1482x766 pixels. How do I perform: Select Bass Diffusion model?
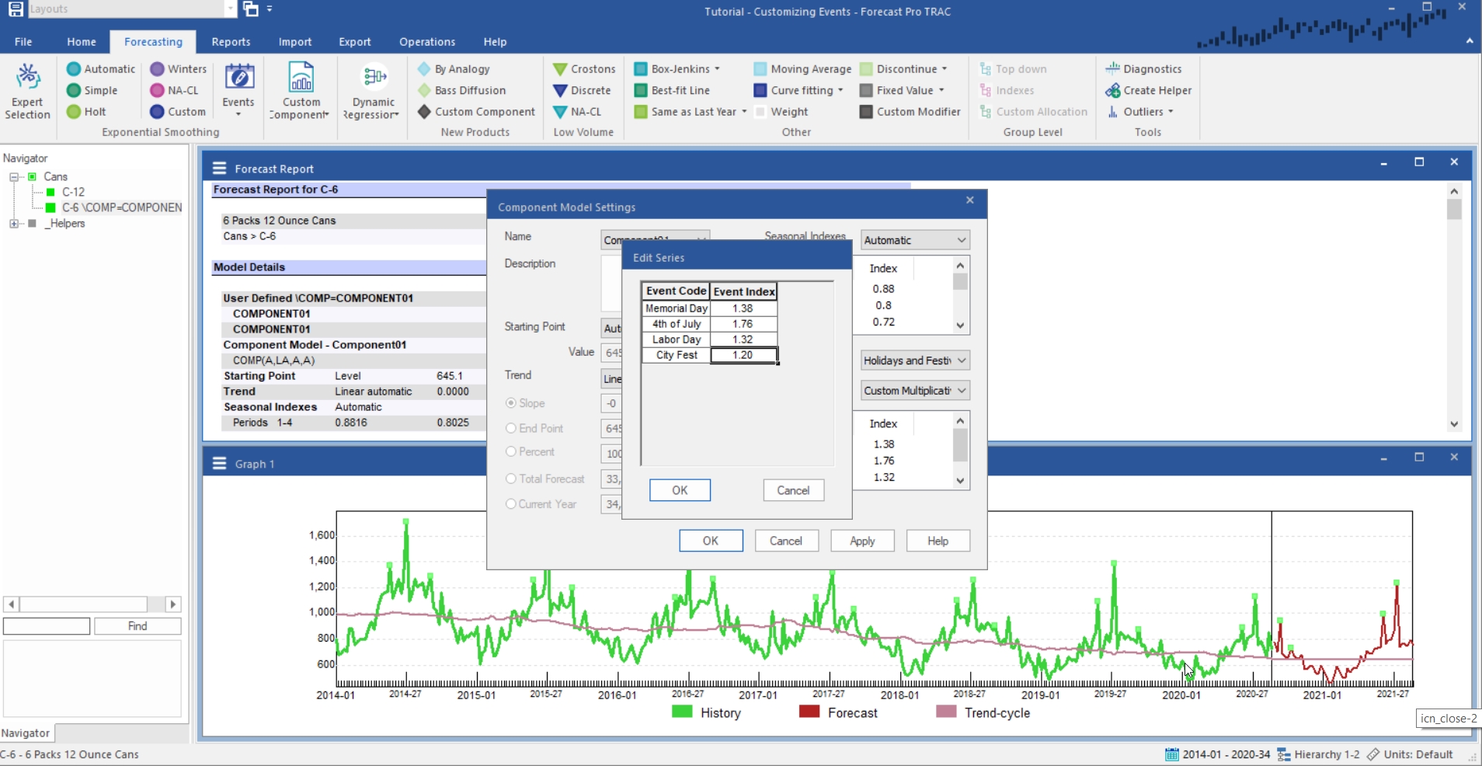(461, 90)
